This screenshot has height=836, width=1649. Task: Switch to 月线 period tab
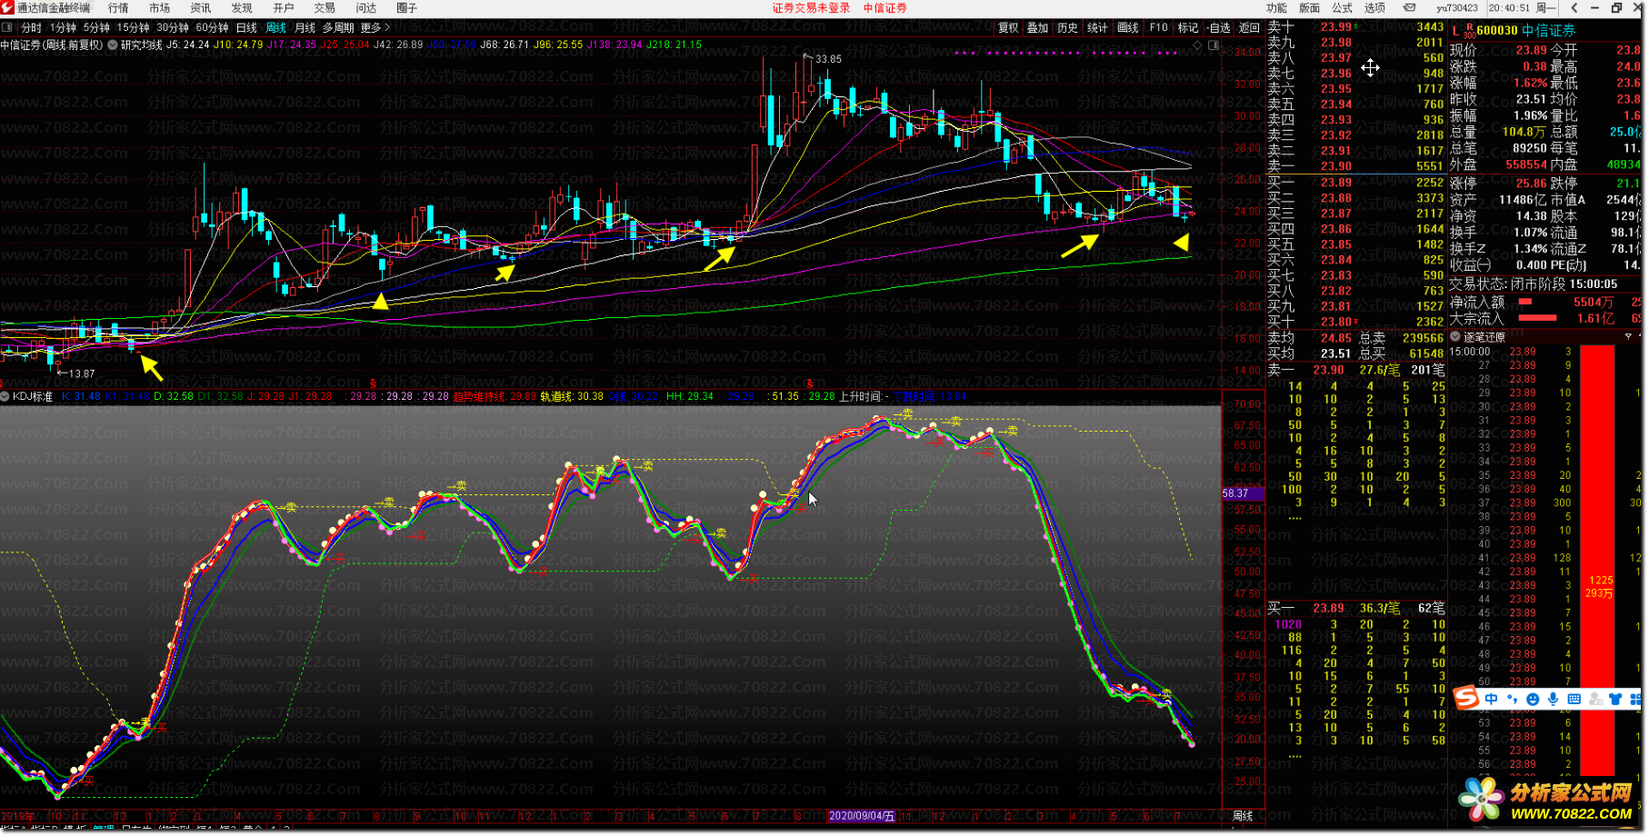tap(305, 27)
